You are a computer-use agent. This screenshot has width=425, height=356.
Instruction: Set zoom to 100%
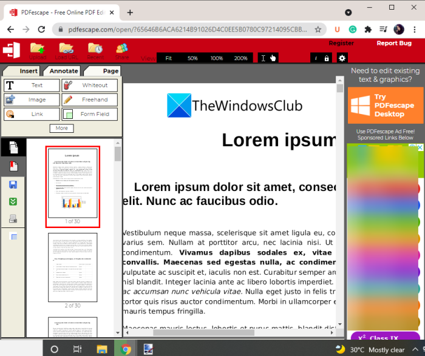coord(217,58)
